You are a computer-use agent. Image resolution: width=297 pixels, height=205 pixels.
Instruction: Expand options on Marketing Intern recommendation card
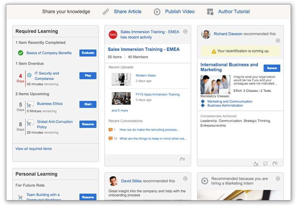(x=278, y=179)
